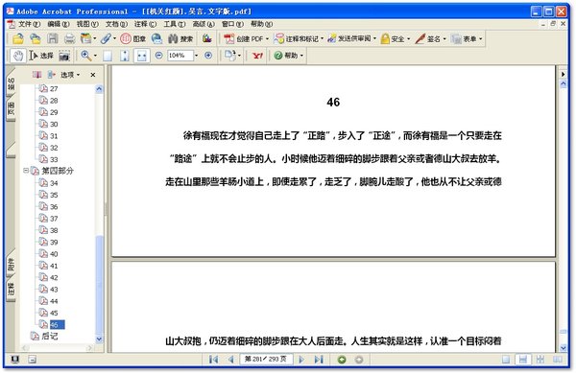576x374 pixels.
Task: Open search with binoculars 搜索 button
Action: (x=180, y=38)
